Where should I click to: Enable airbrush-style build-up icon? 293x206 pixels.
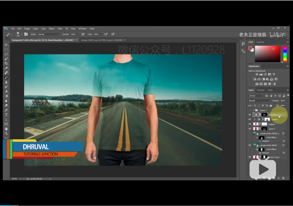coord(106,34)
